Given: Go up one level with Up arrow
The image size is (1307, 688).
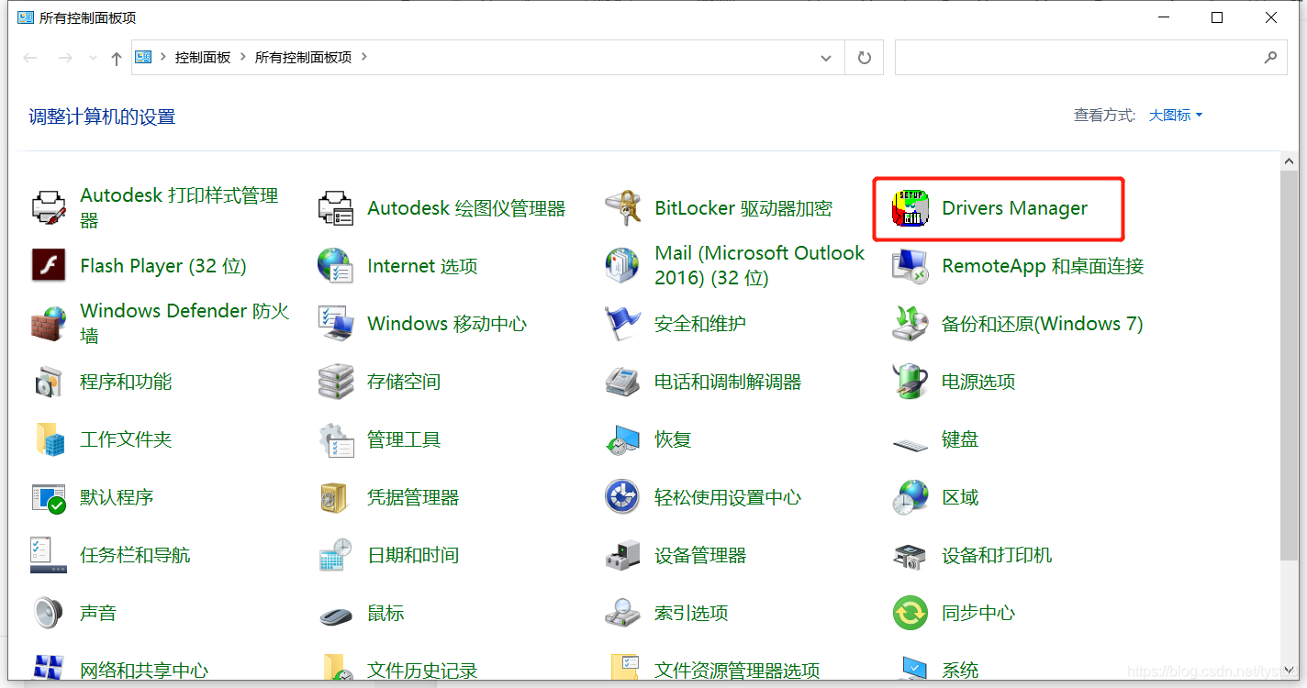Looking at the screenshot, I should coord(116,58).
